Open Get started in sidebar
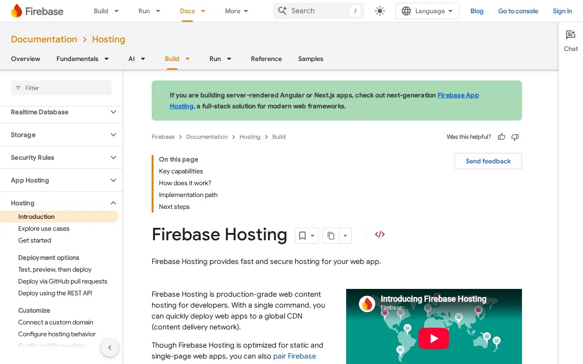This screenshot has height=364, width=583. click(x=35, y=240)
